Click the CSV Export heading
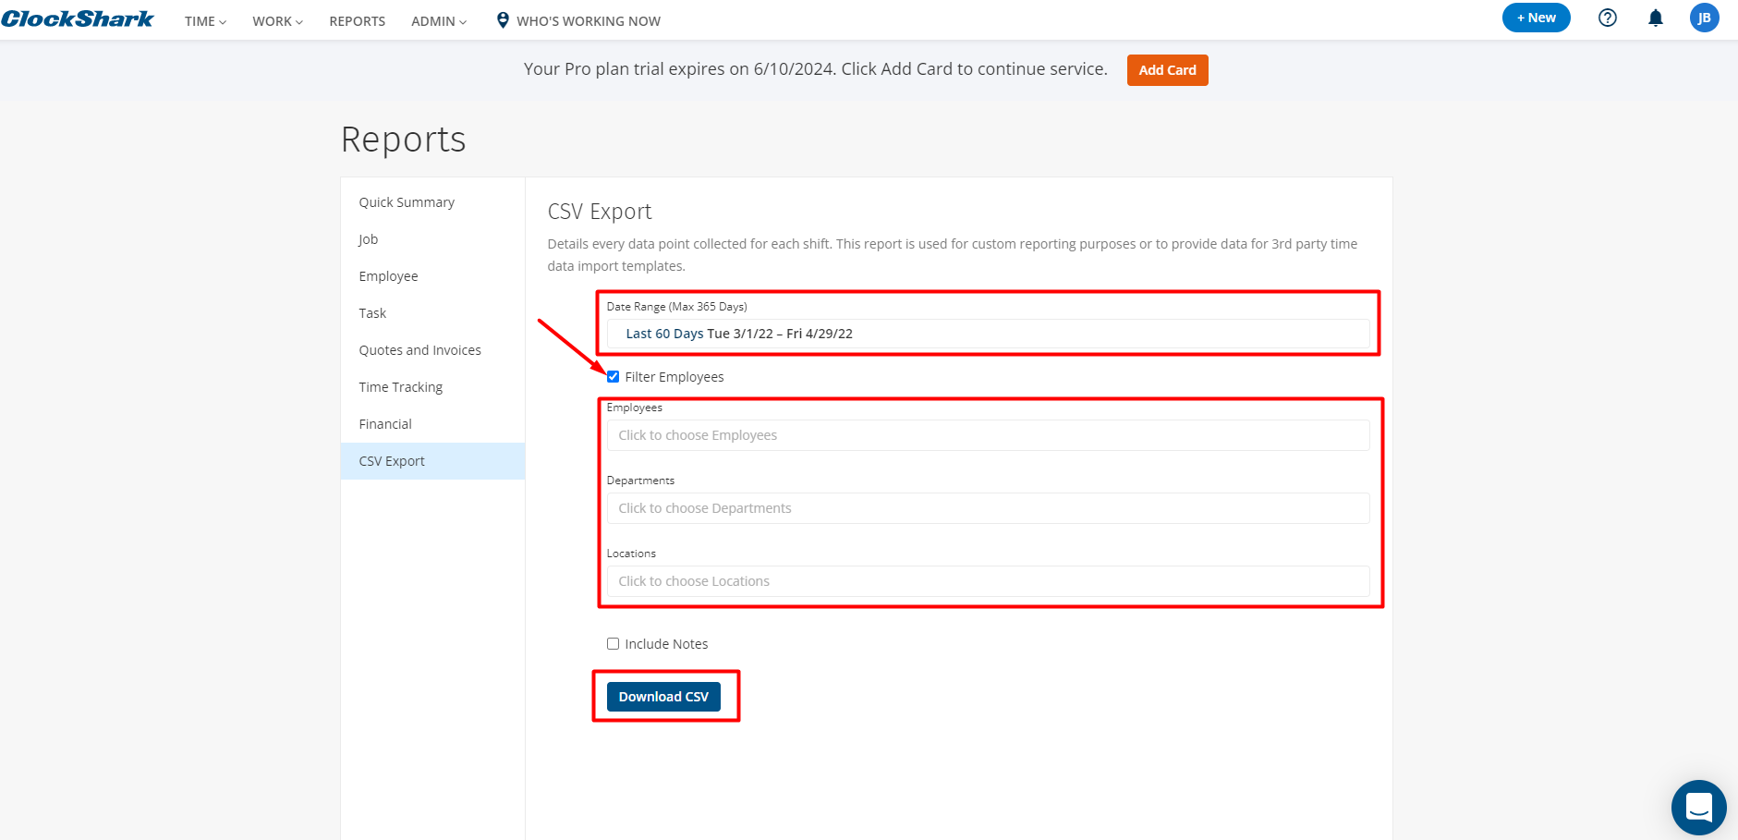Viewport: 1738px width, 840px height. [600, 212]
